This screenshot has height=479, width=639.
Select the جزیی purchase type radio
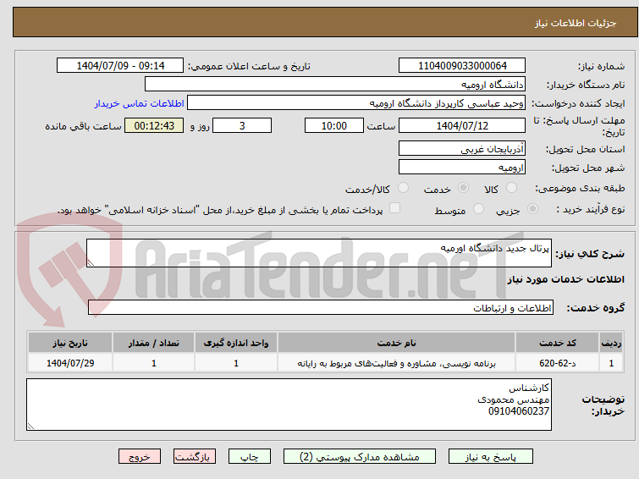532,209
